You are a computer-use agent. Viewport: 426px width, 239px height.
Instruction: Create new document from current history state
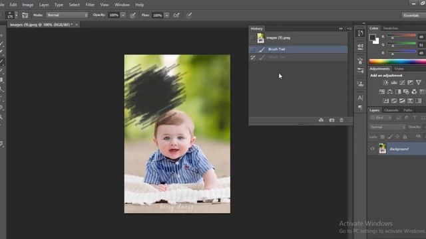click(321, 120)
